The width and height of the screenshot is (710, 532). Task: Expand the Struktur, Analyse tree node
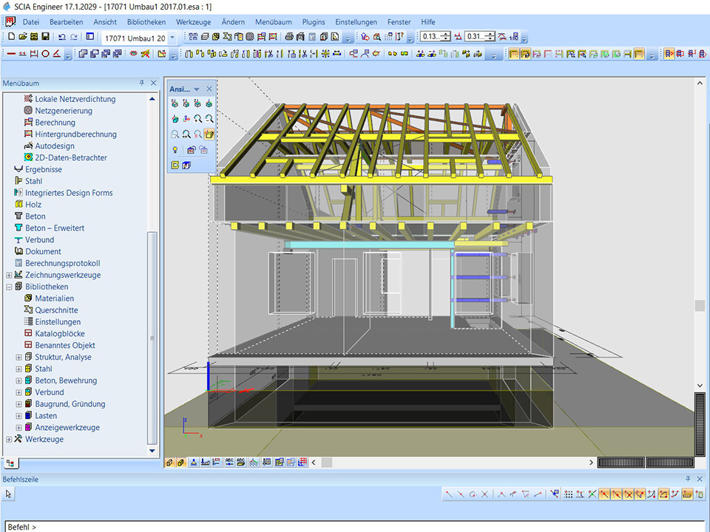pos(19,357)
